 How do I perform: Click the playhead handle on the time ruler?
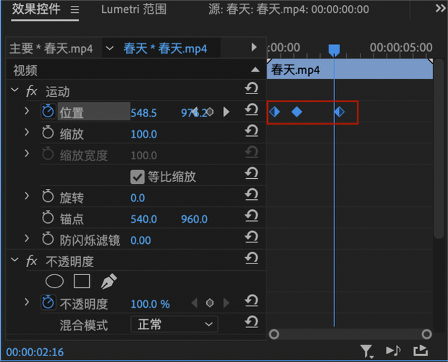[334, 50]
